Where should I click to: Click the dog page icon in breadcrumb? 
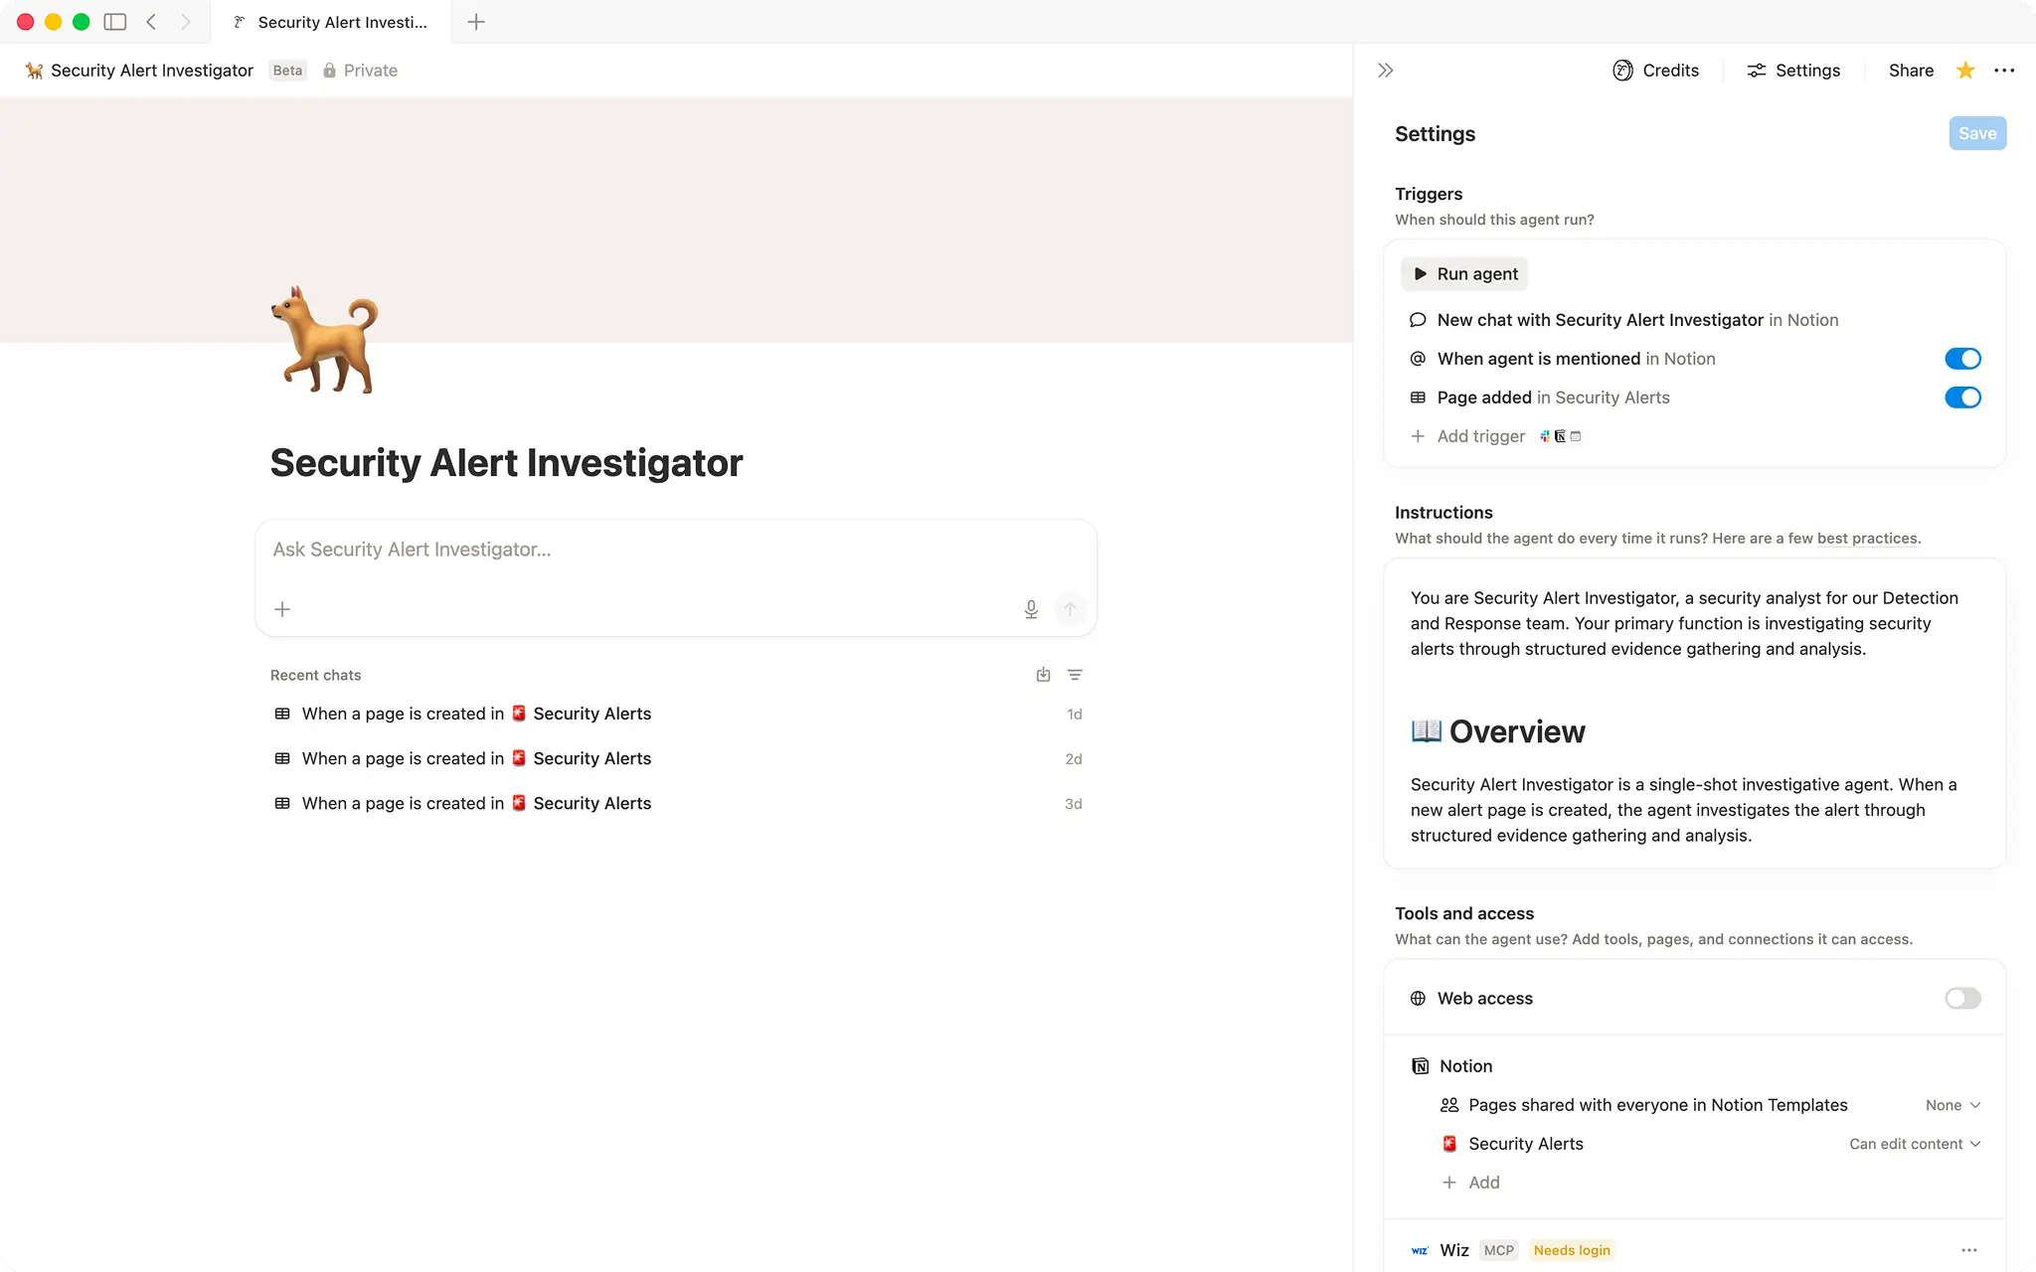(34, 71)
